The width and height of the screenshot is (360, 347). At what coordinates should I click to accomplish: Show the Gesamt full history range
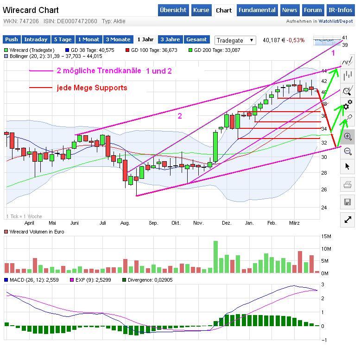(196, 39)
